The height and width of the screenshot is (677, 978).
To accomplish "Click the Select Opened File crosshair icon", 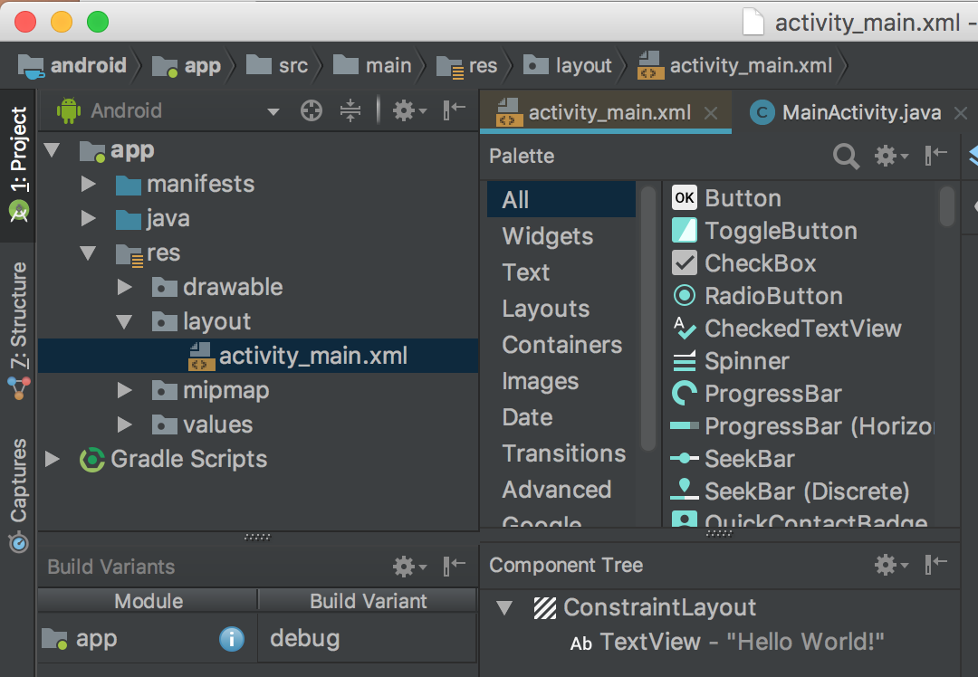I will pos(311,110).
